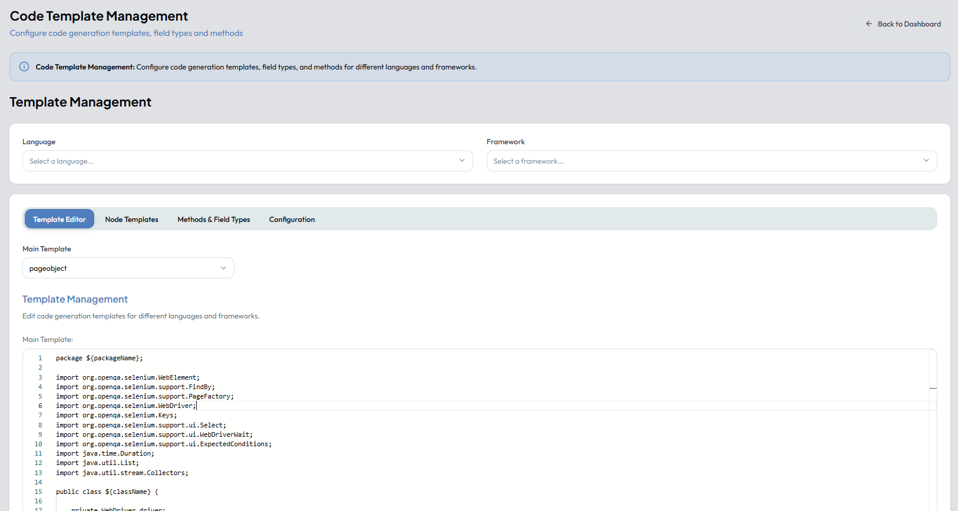The height and width of the screenshot is (511, 958).
Task: Click the PageFactory import line
Action: [x=145, y=396]
